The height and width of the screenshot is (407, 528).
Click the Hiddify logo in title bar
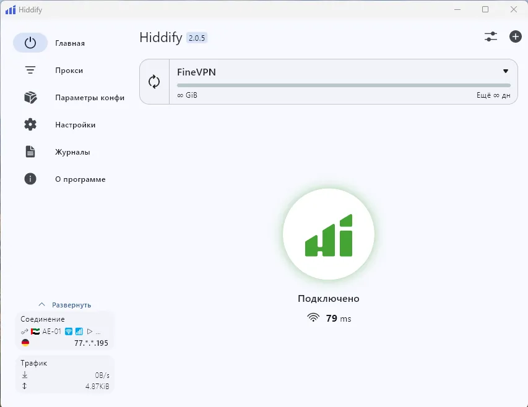click(x=11, y=10)
